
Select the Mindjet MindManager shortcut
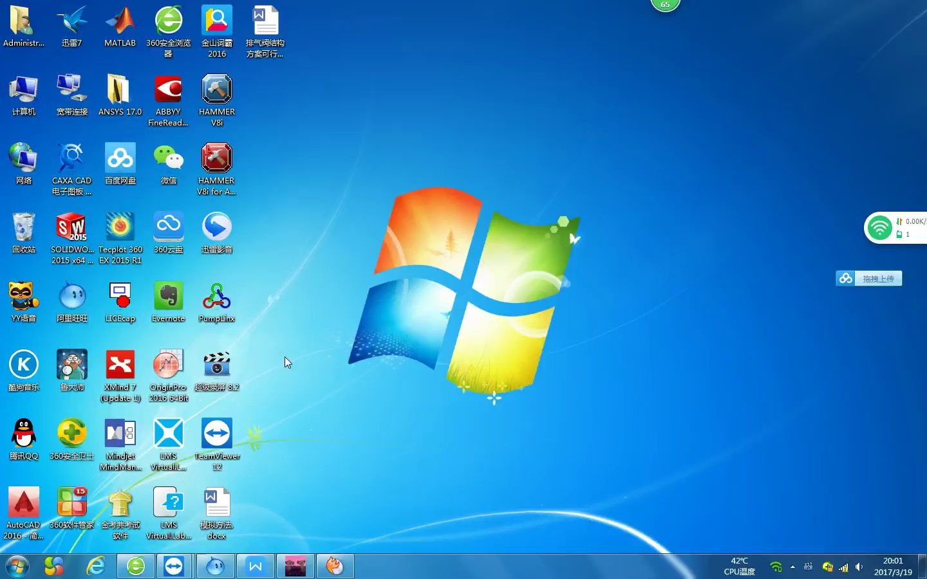(x=120, y=445)
